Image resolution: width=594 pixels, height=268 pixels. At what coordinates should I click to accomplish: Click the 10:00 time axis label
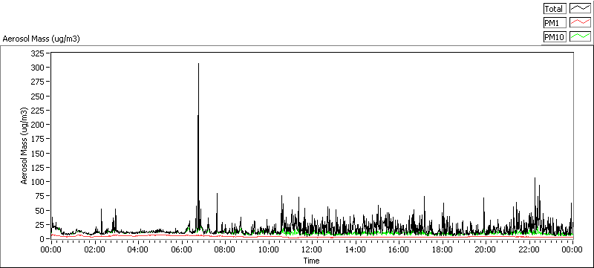269,249
